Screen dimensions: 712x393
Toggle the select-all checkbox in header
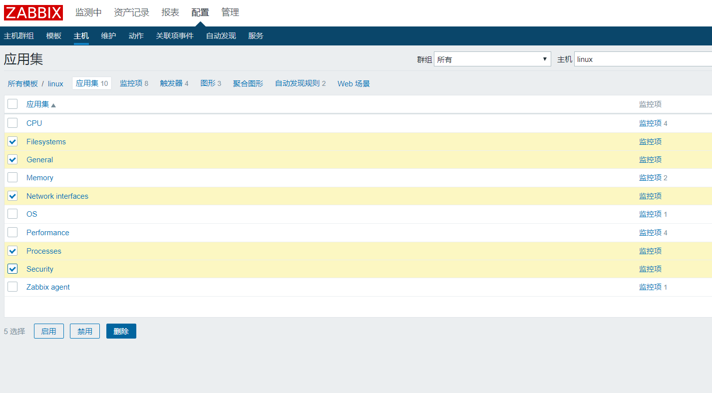(x=12, y=104)
